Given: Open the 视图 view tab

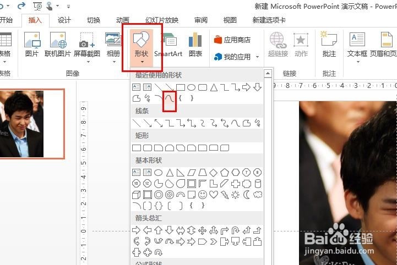Looking at the screenshot, I should (230, 20).
